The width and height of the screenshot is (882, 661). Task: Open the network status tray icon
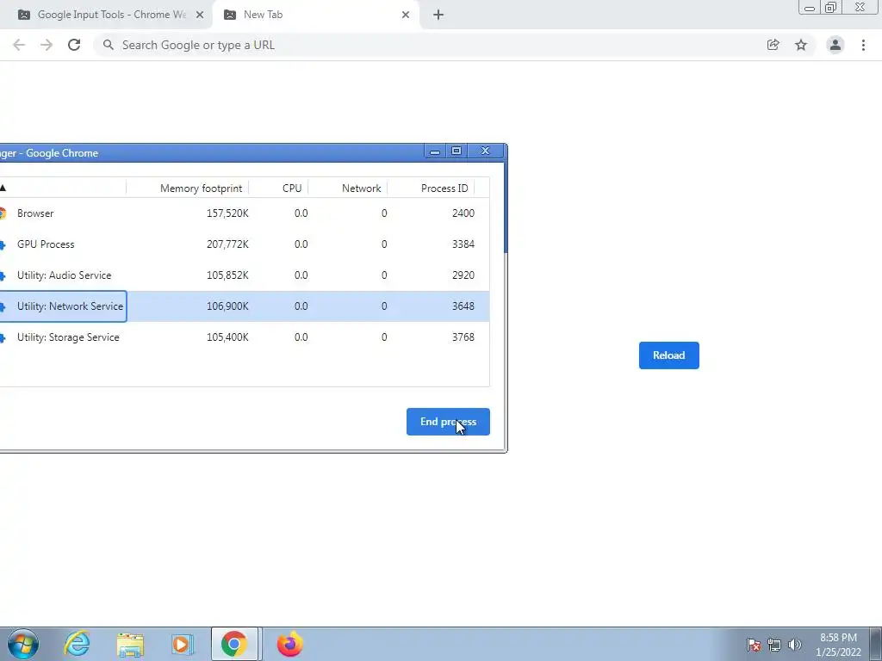774,645
